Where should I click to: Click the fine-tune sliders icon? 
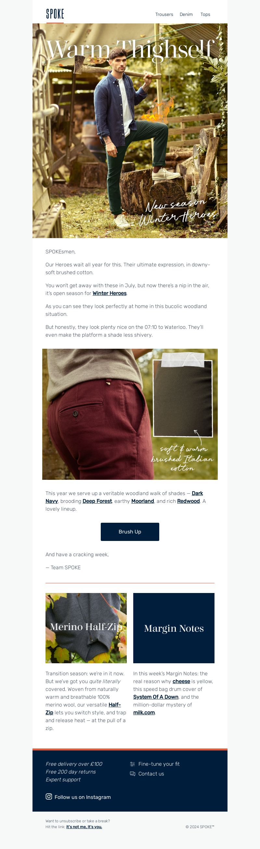[x=133, y=764]
